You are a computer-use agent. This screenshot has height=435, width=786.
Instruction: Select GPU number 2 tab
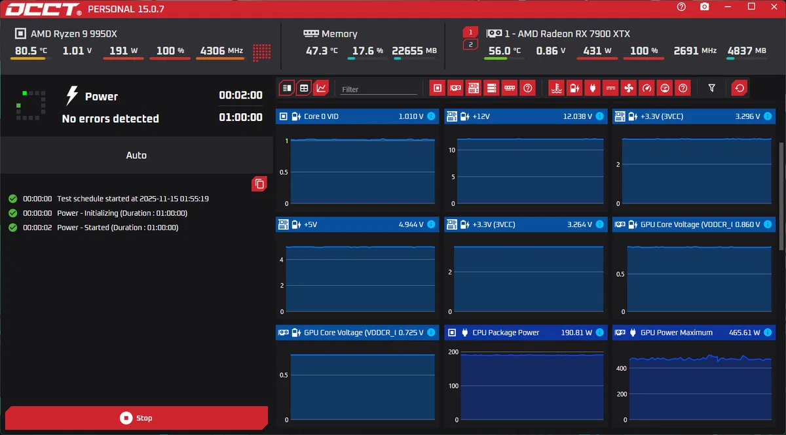pos(471,44)
